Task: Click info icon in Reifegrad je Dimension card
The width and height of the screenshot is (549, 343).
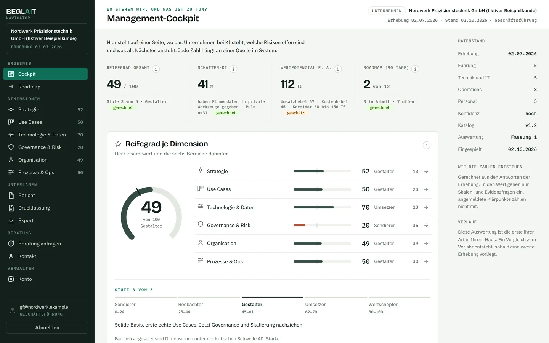Action: 427,145
